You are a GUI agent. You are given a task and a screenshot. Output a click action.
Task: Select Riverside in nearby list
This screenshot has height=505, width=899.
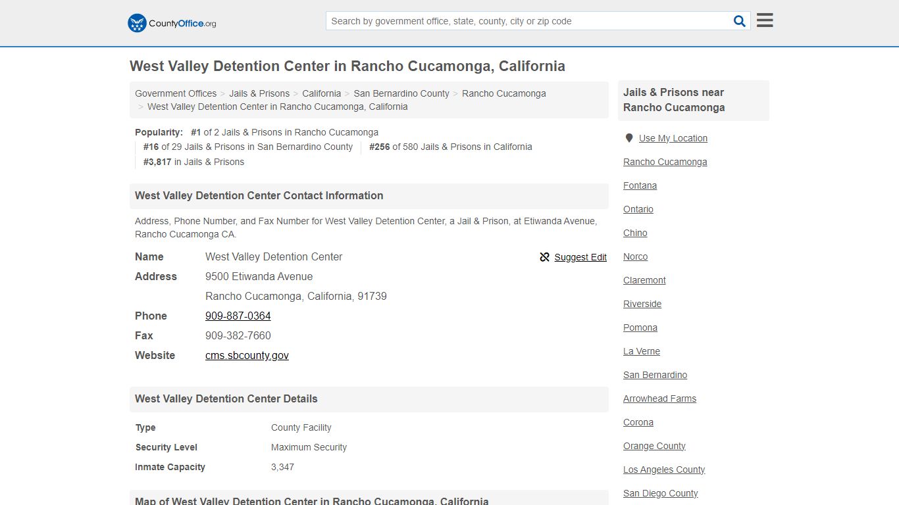(x=642, y=304)
